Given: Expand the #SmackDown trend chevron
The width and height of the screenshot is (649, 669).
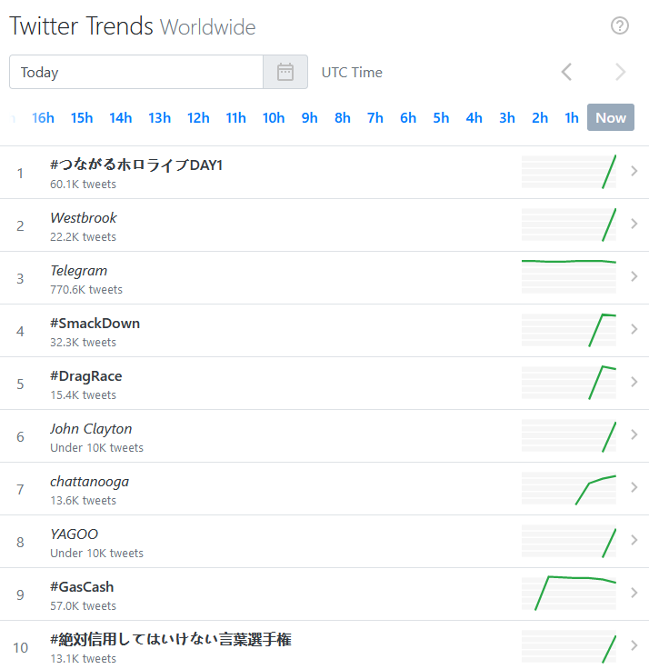Looking at the screenshot, I should pyautogui.click(x=634, y=329).
